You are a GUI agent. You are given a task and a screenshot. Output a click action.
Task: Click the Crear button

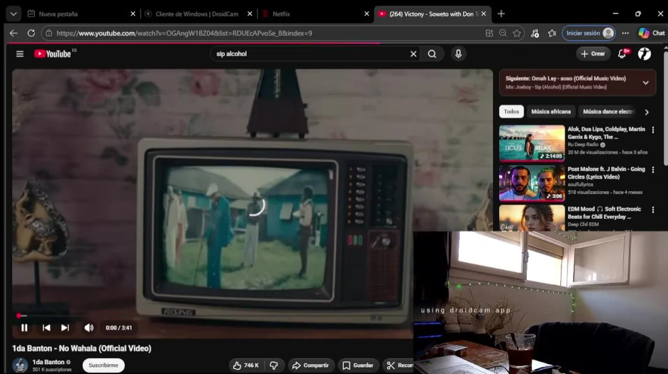coord(593,54)
